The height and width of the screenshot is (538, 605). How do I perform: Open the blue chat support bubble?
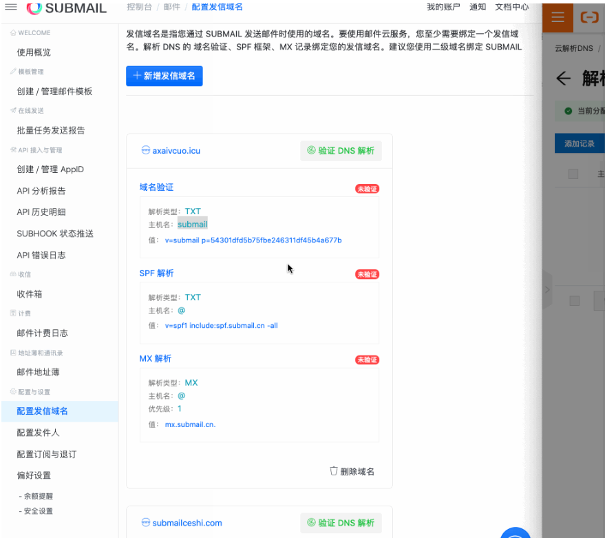point(515,534)
